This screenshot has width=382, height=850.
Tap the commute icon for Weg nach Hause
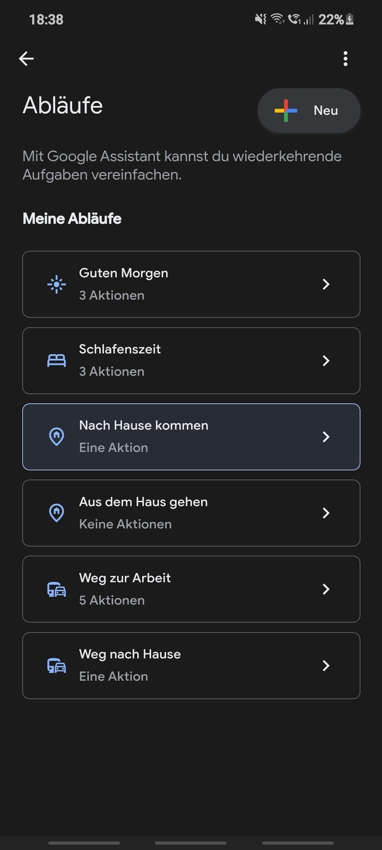(x=56, y=666)
